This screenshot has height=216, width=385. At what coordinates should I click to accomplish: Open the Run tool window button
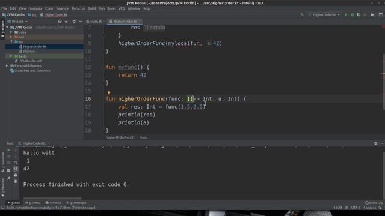tap(14, 203)
